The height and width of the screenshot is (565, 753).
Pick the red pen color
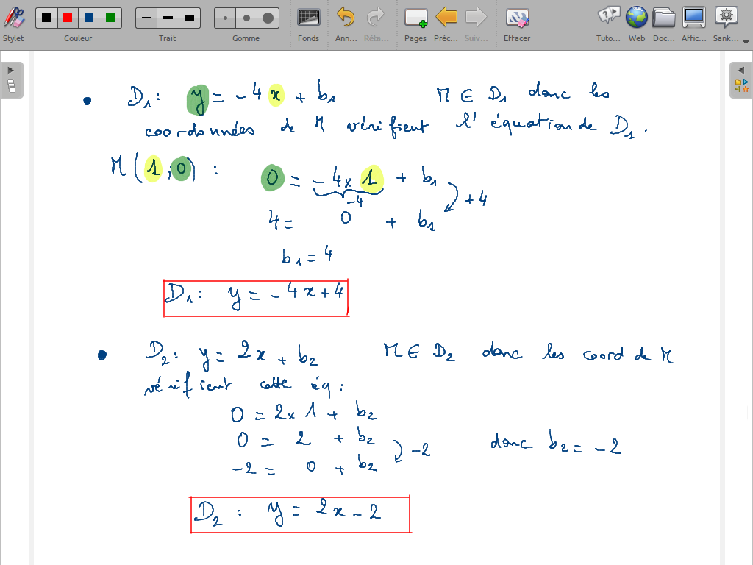click(68, 18)
